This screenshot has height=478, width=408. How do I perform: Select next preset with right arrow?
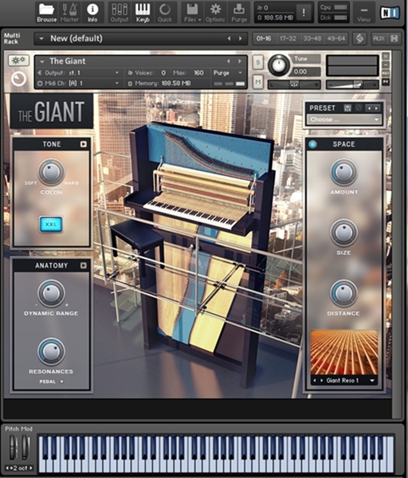point(377,108)
